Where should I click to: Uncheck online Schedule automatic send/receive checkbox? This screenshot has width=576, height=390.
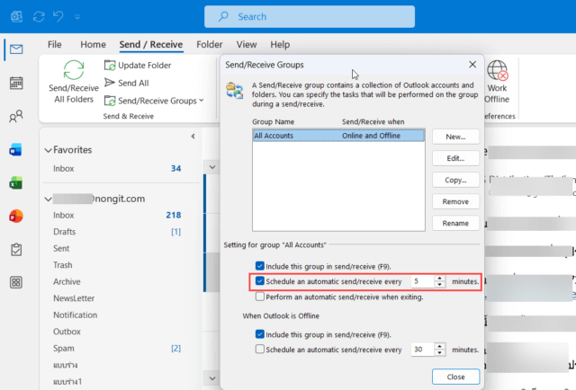coord(260,281)
